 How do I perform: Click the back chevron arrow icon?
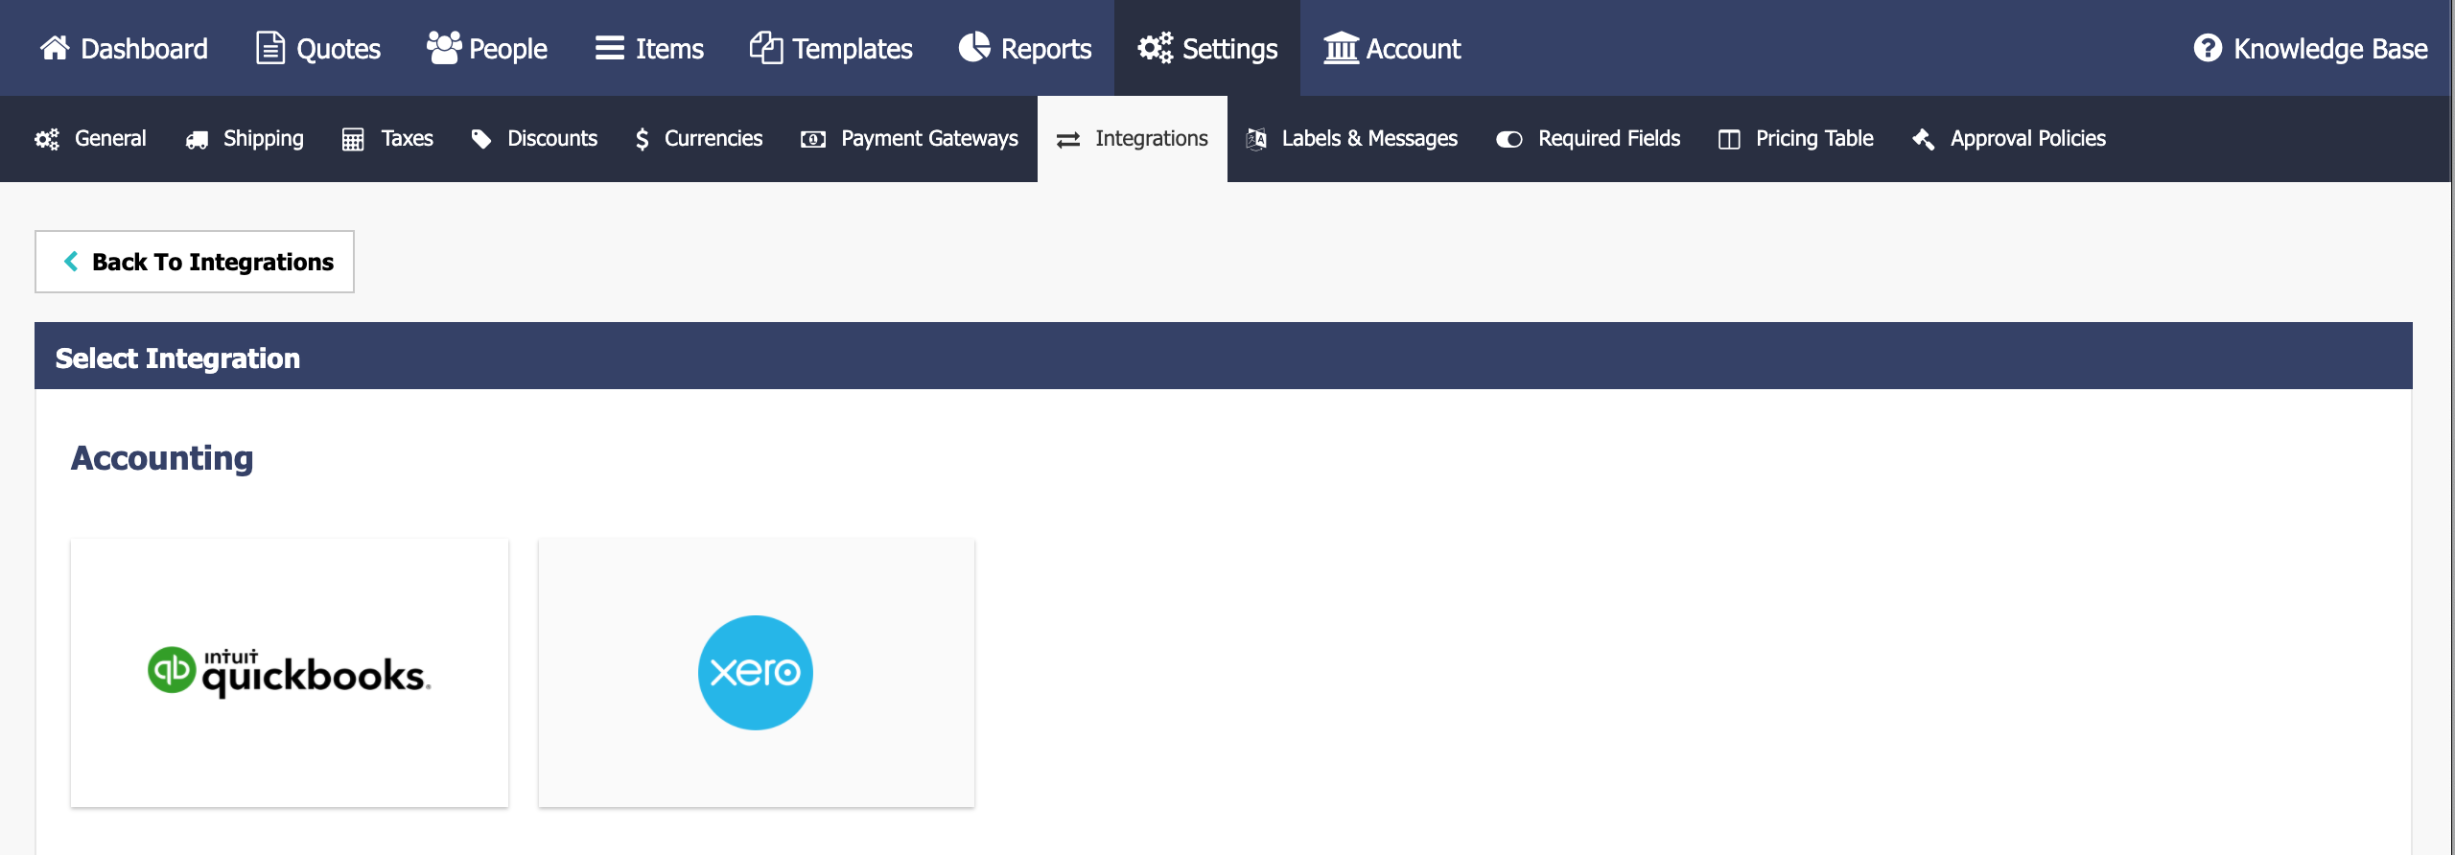coord(71,261)
